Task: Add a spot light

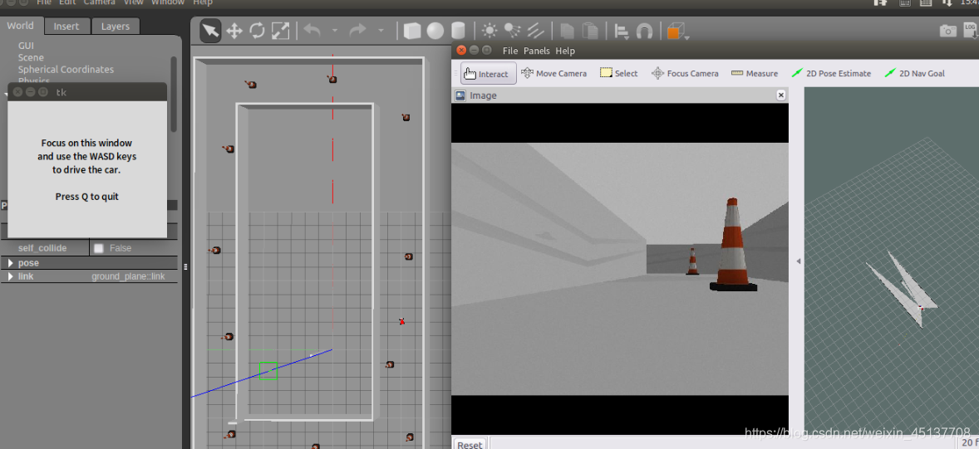Action: (512, 31)
